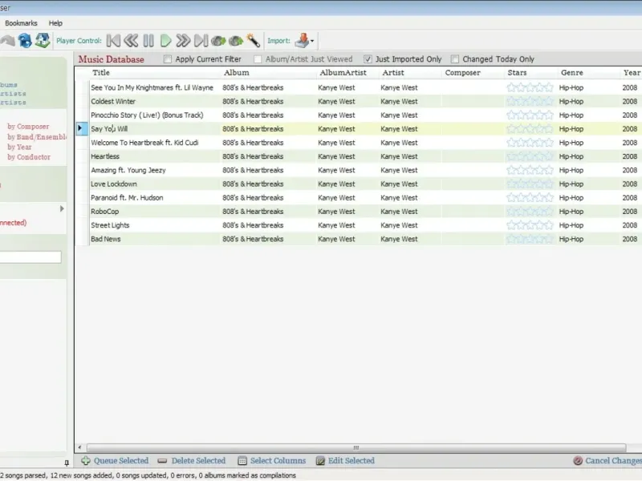Click the scrollbar left arrow
The image size is (642, 481).
tap(79, 447)
